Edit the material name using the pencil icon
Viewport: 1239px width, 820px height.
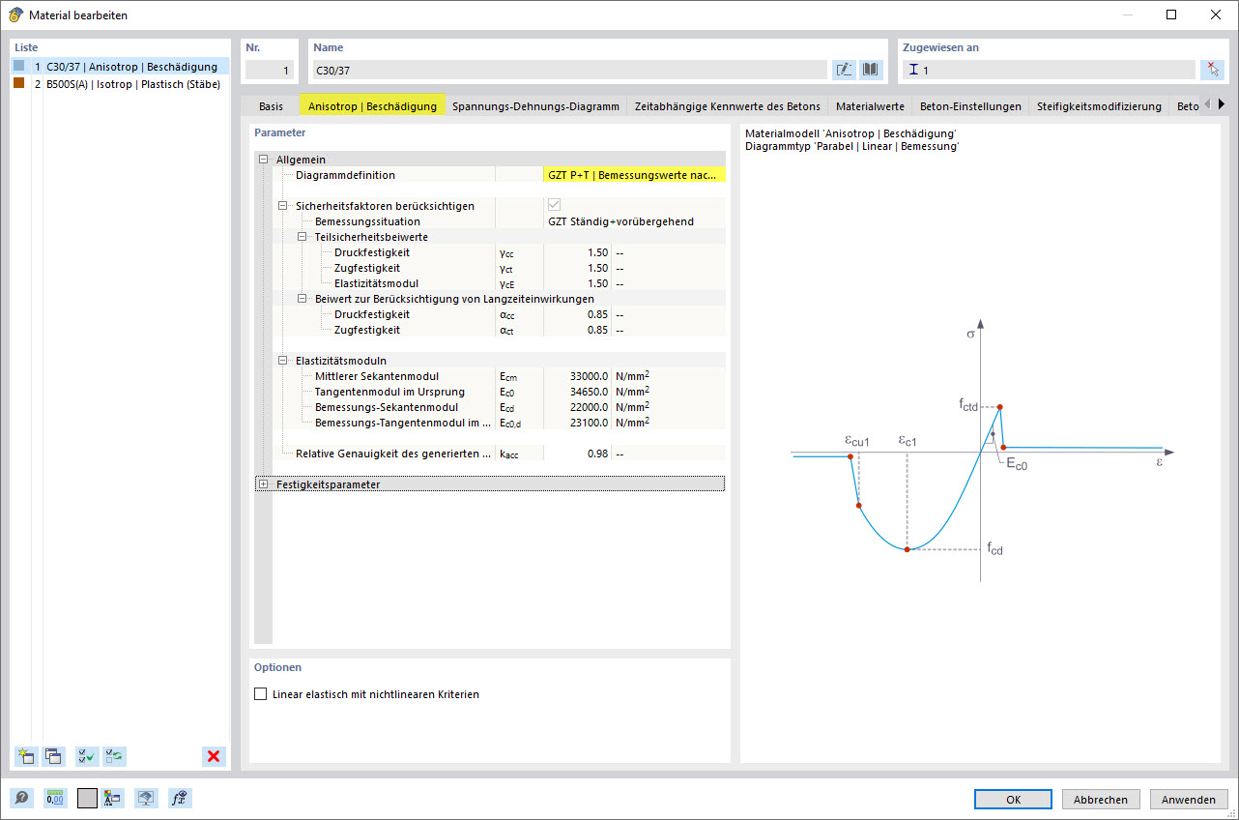844,69
